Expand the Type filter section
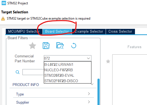The height and width of the screenshot is (105, 147). click(53, 94)
